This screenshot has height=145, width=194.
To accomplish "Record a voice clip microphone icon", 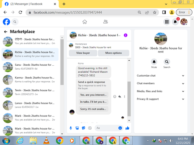I will 71,128.
